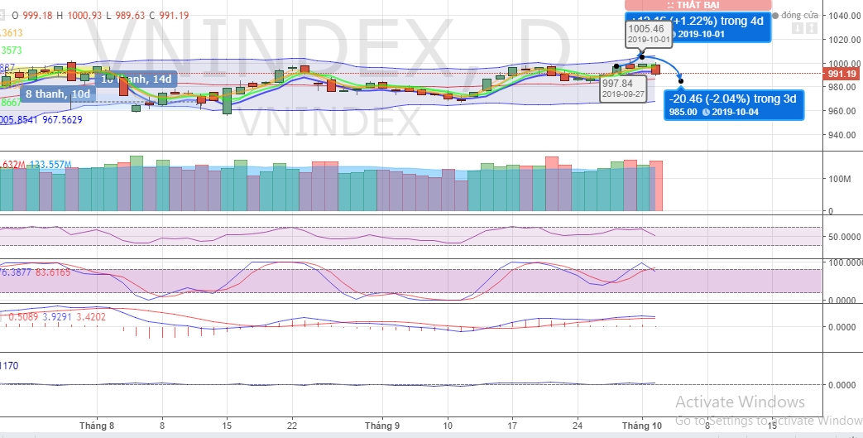Click the 17 date label on time axis

512,426
